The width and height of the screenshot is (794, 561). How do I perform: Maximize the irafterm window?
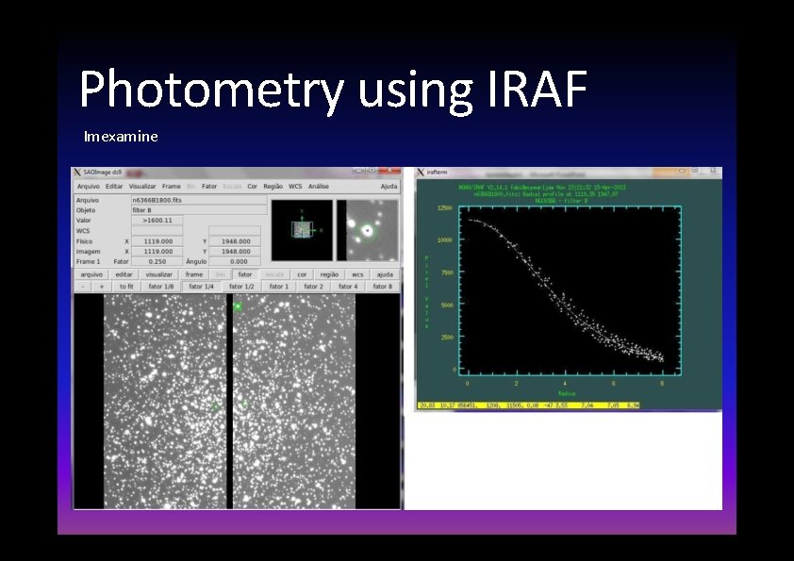click(695, 172)
